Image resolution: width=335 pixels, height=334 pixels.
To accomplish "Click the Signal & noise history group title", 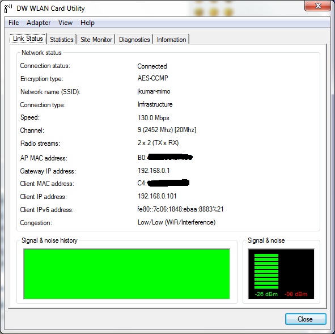I will (49, 240).
